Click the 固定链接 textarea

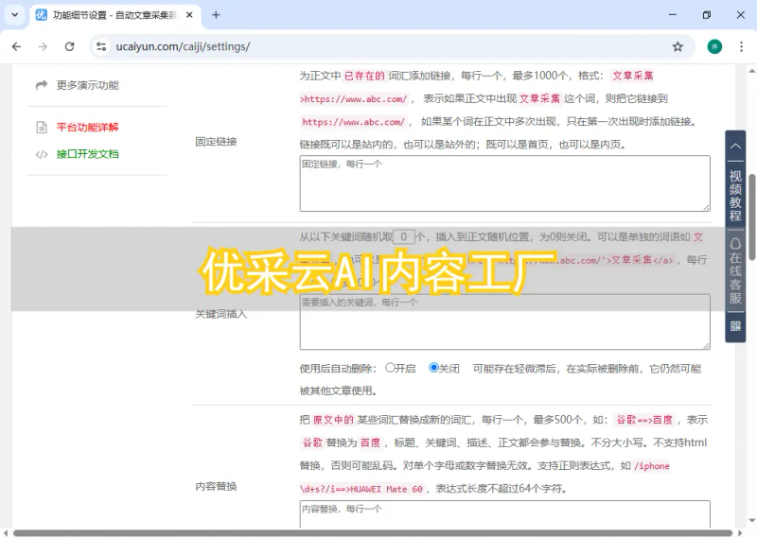(x=504, y=183)
